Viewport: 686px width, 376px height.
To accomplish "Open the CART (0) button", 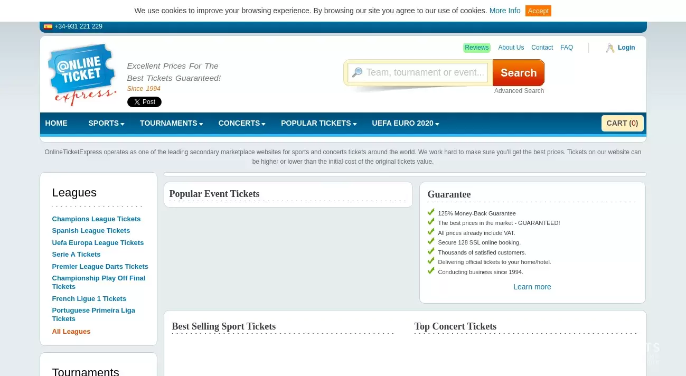I will [x=622, y=123].
